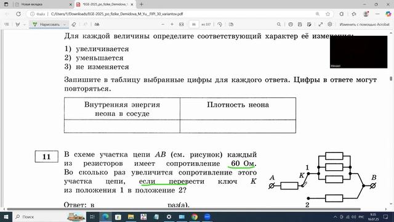This screenshot has height=222, width=394.
Task: Click the text '3) не изменяется'
Action: click(x=97, y=67)
